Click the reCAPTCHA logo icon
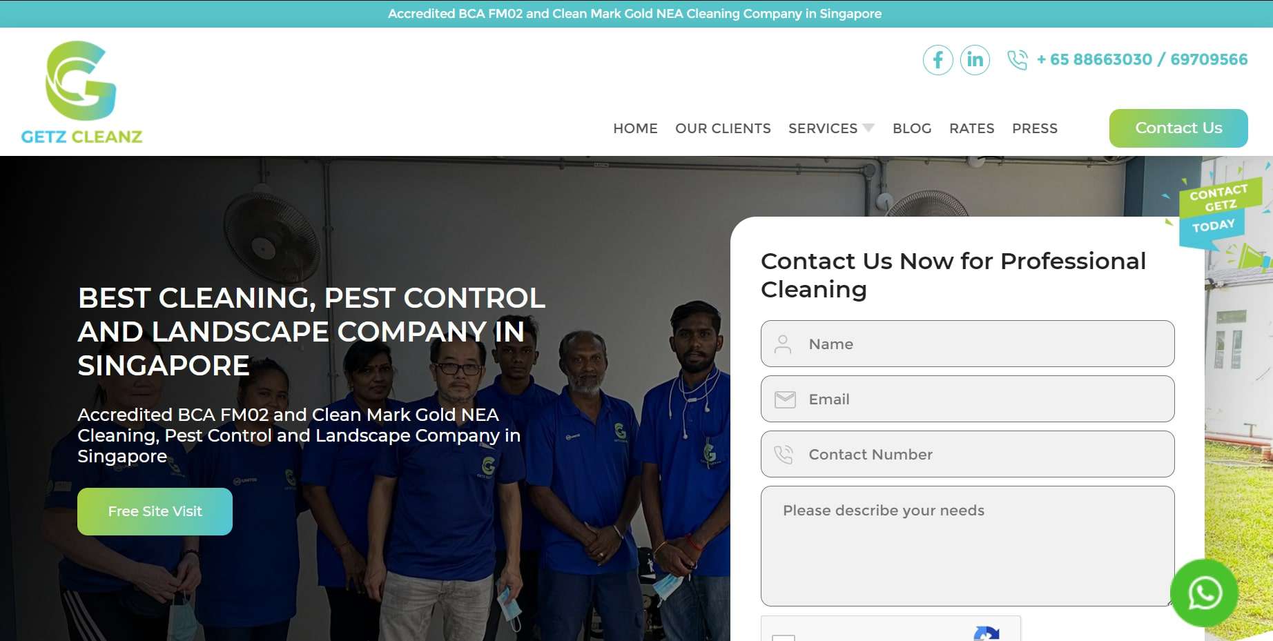1273x641 pixels. point(987,634)
